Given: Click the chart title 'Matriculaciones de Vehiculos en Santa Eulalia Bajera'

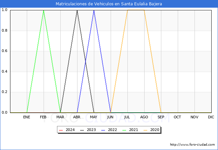Looking at the screenshot, I should coord(109,4).
